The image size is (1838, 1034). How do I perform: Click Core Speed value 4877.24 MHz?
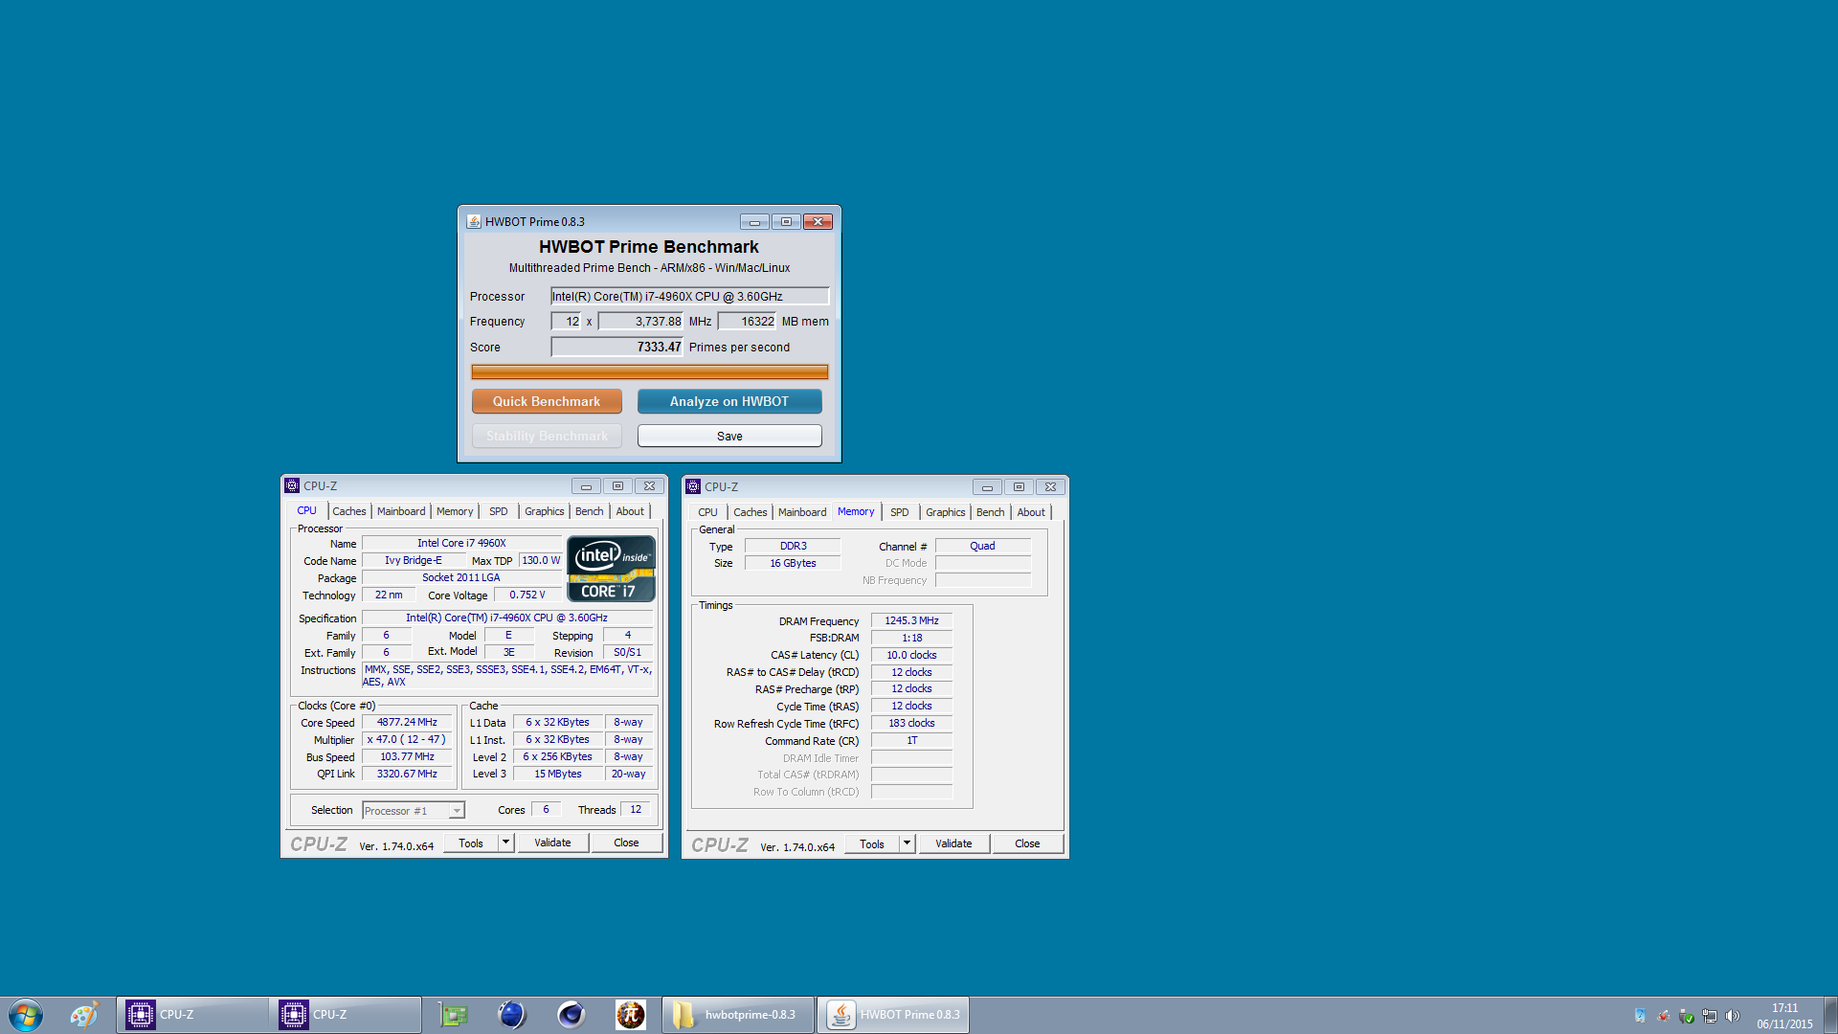click(x=407, y=722)
